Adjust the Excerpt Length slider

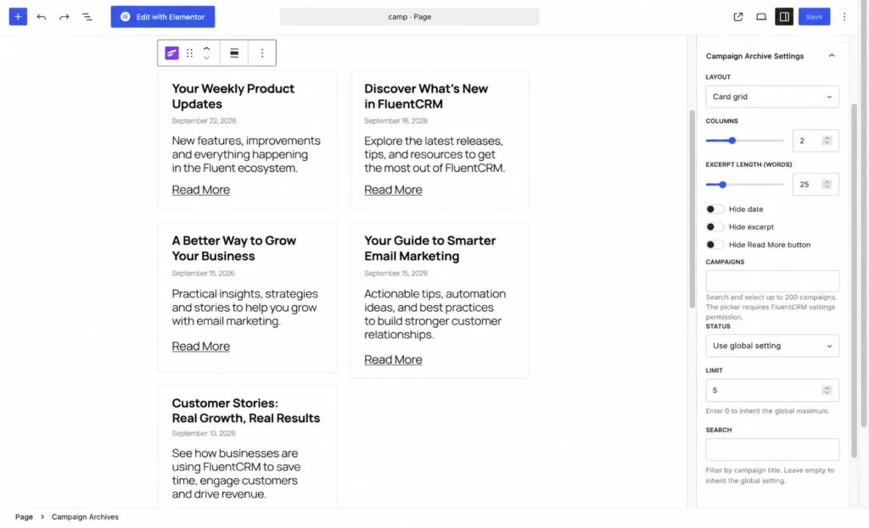click(722, 184)
